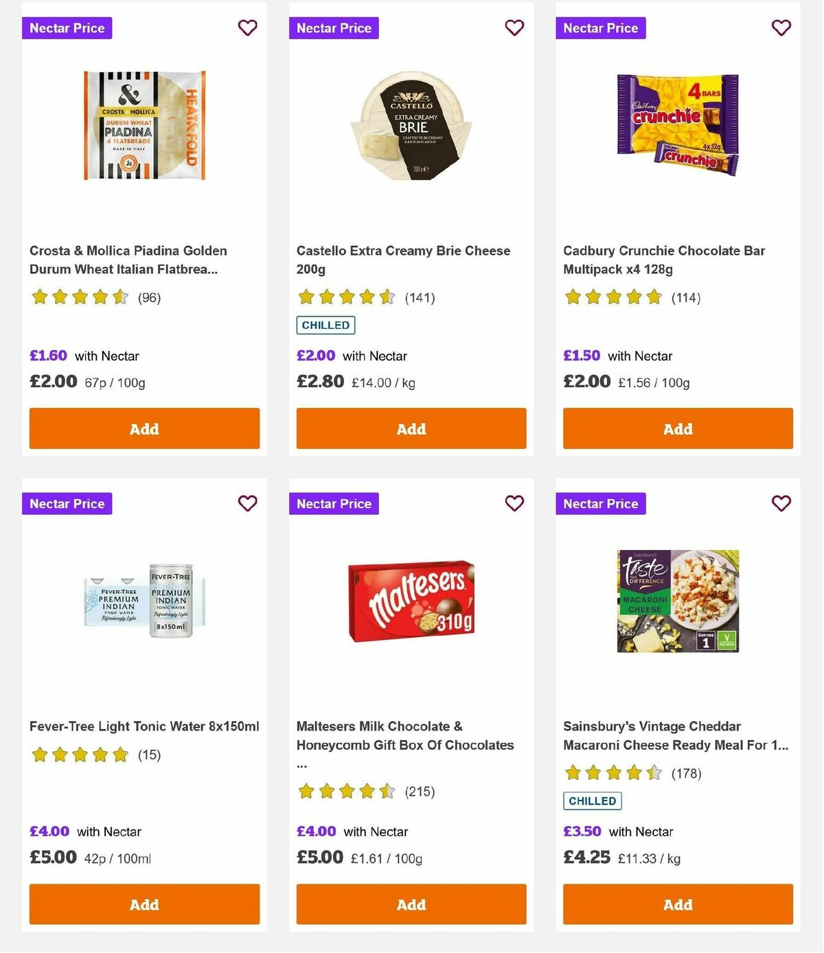This screenshot has height=953, width=824.
Task: Click the £1.60 Nectar price on Piadina
Action: [x=47, y=356]
